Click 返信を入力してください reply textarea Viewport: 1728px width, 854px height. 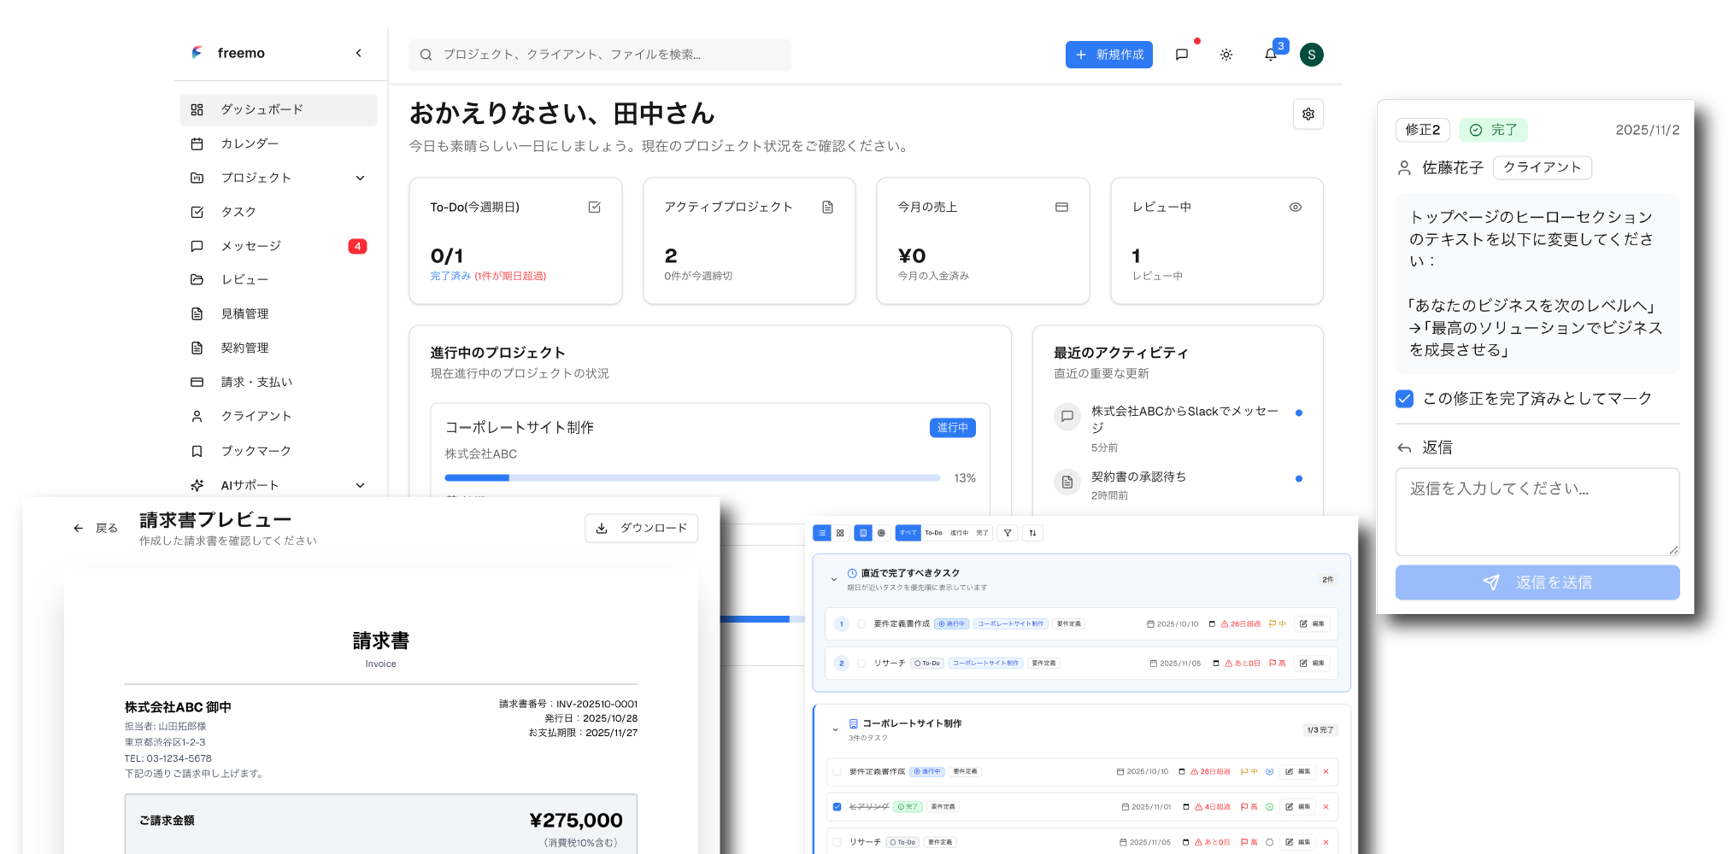coord(1537,512)
